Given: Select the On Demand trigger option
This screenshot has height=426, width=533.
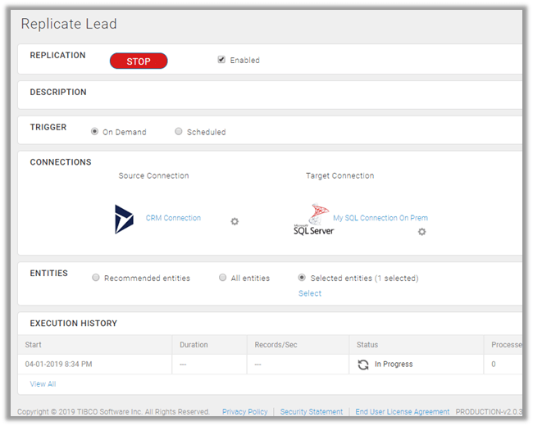Looking at the screenshot, I should [x=95, y=131].
